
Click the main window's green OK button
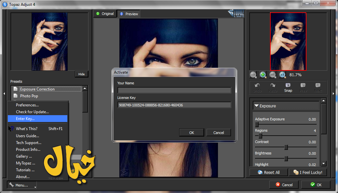[316, 185]
